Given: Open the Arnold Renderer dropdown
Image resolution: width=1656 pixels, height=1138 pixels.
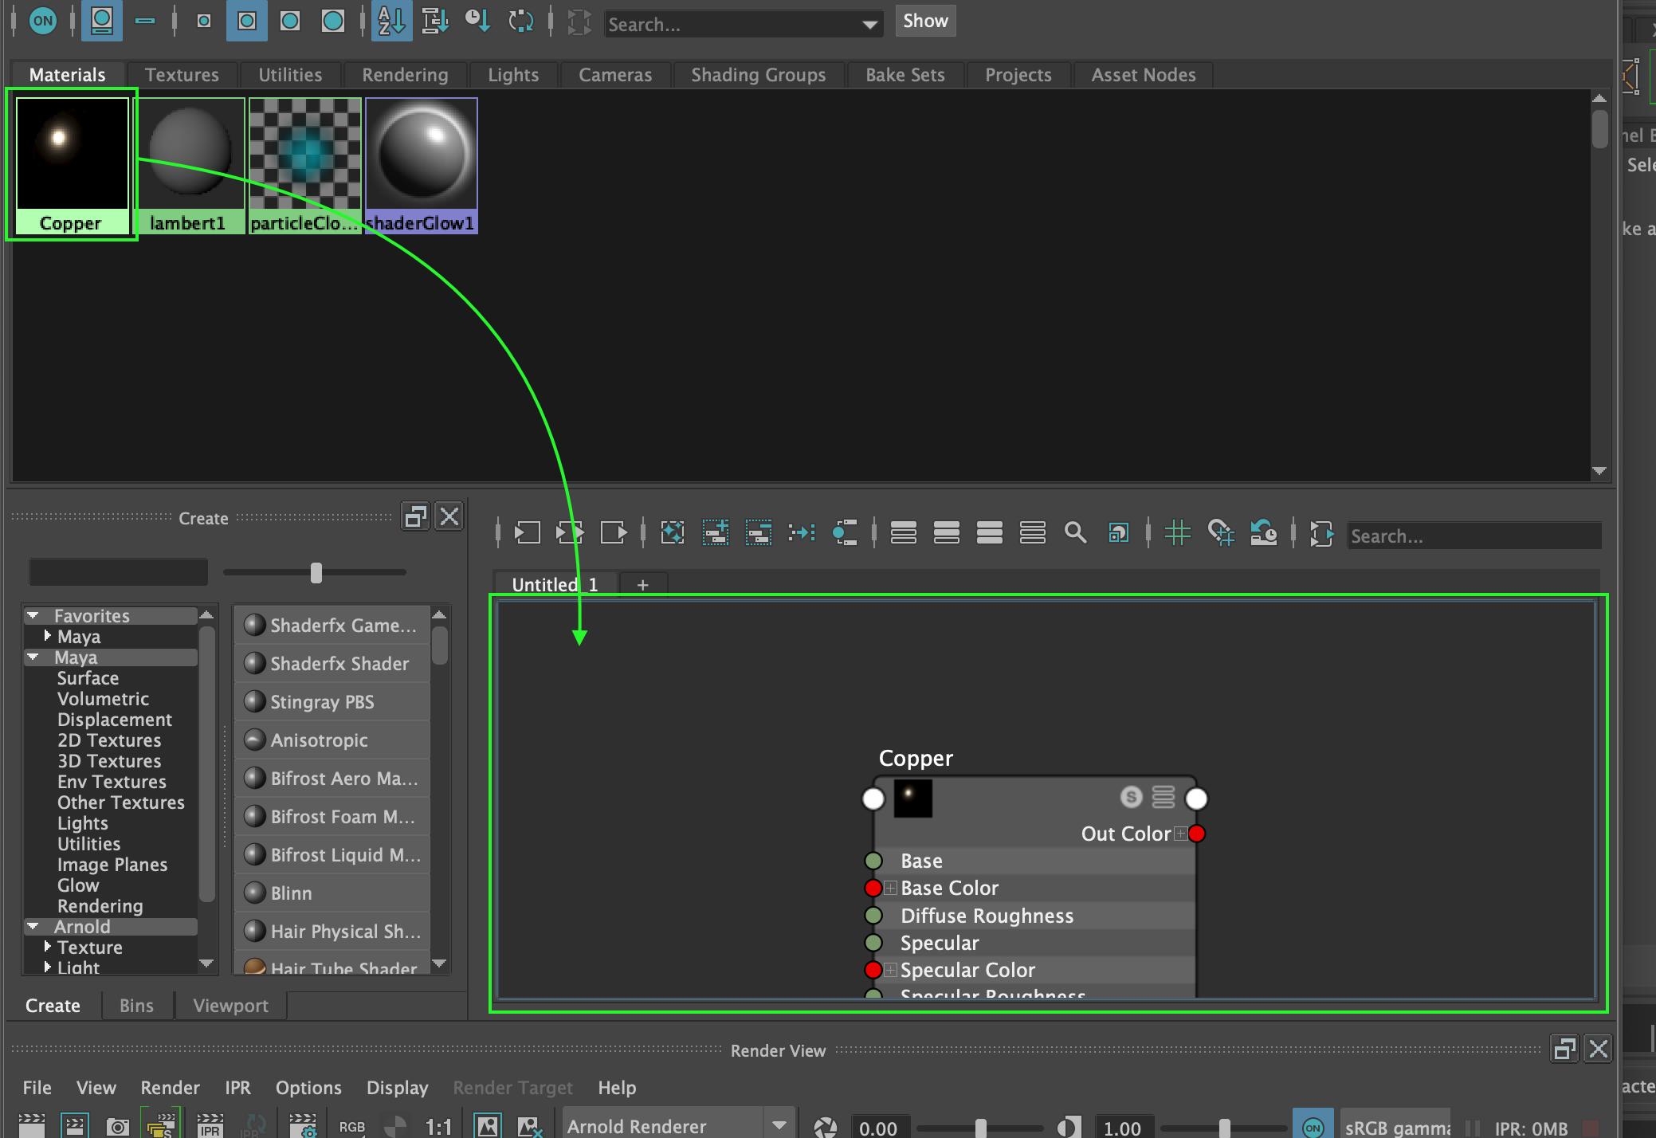Looking at the screenshot, I should (779, 1126).
